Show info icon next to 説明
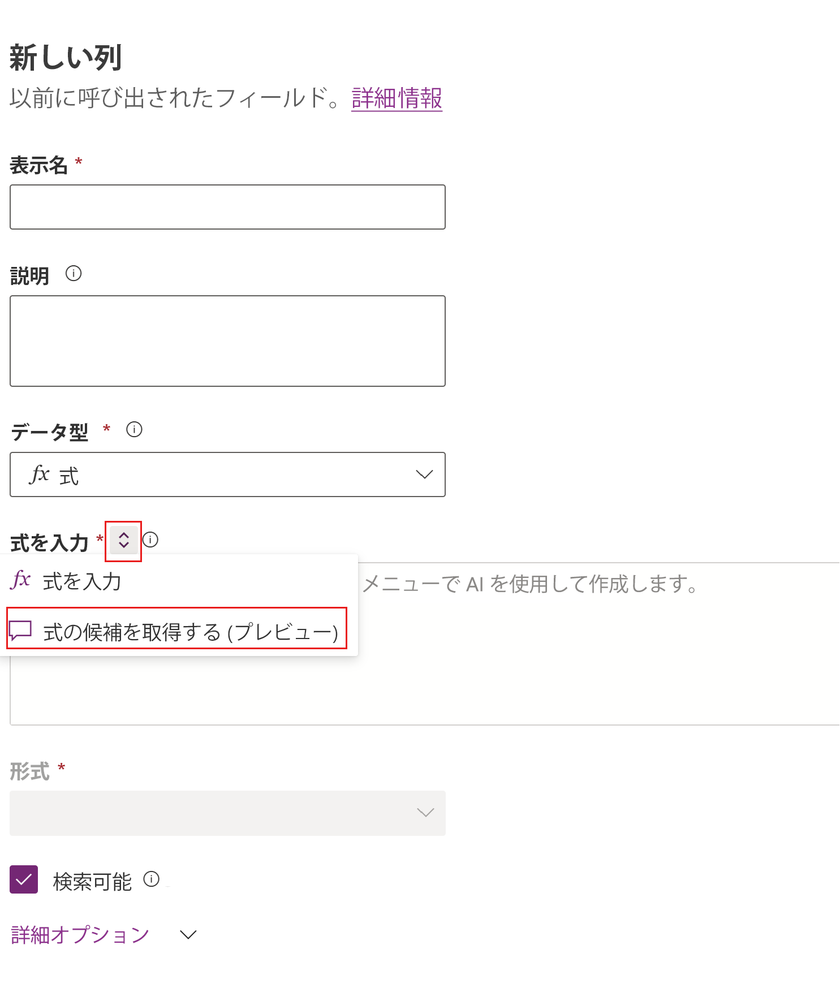Screen dimensions: 840x988 click(x=74, y=274)
